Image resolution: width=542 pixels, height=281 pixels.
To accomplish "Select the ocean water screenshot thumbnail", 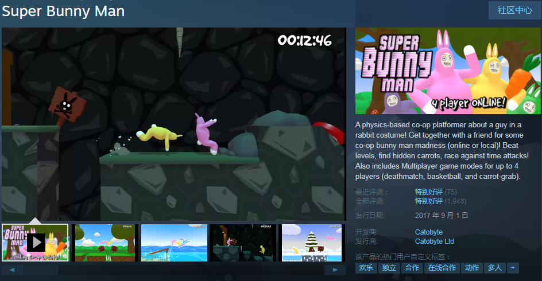I will pos(174,243).
